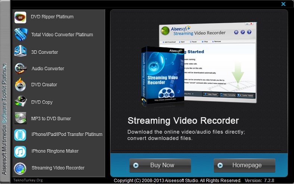The width and height of the screenshot is (294, 184).
Task: Choose the DVD Ripper Platinum menu label
Action: tap(52, 17)
